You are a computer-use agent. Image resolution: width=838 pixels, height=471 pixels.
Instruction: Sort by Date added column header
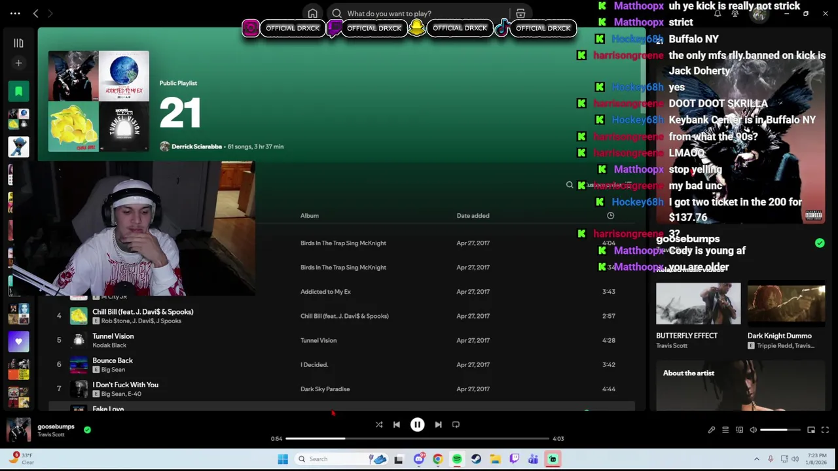click(473, 215)
